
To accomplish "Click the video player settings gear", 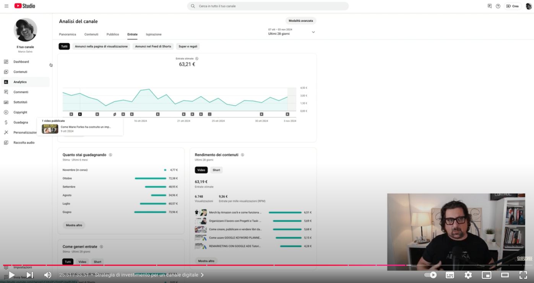I will click(468, 275).
